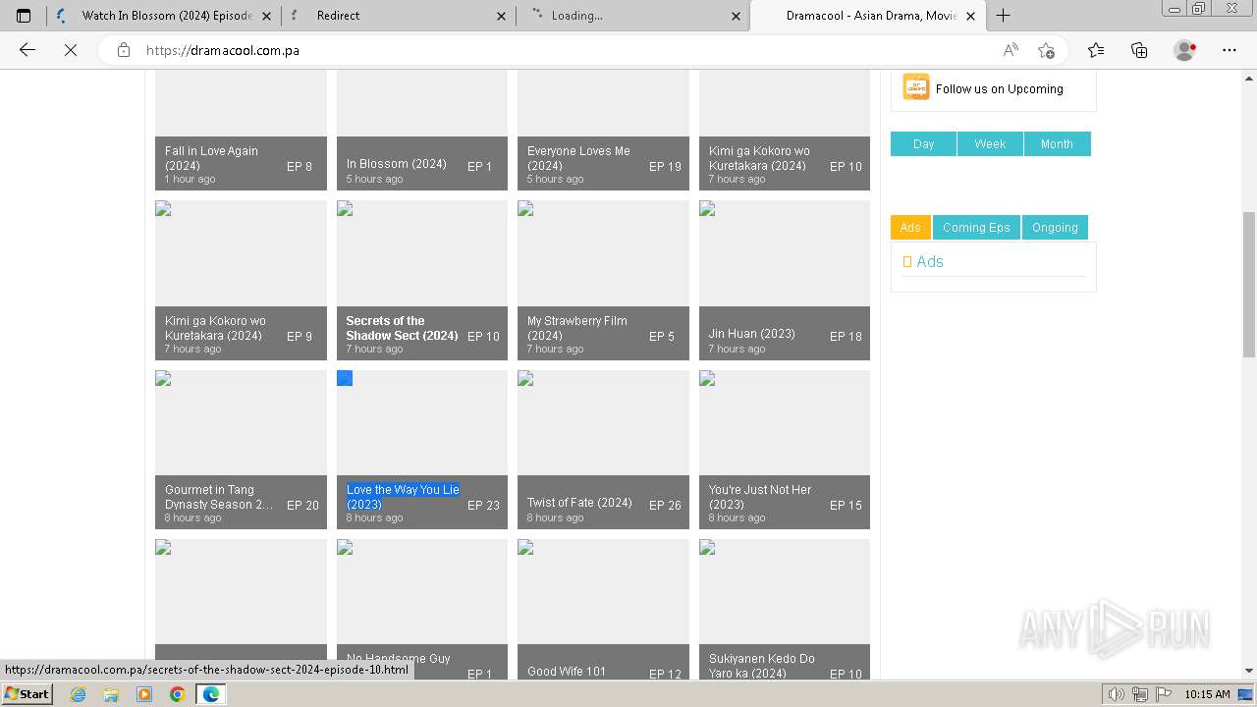Click the Jin Huan (2023) thumbnail image

tap(785, 253)
